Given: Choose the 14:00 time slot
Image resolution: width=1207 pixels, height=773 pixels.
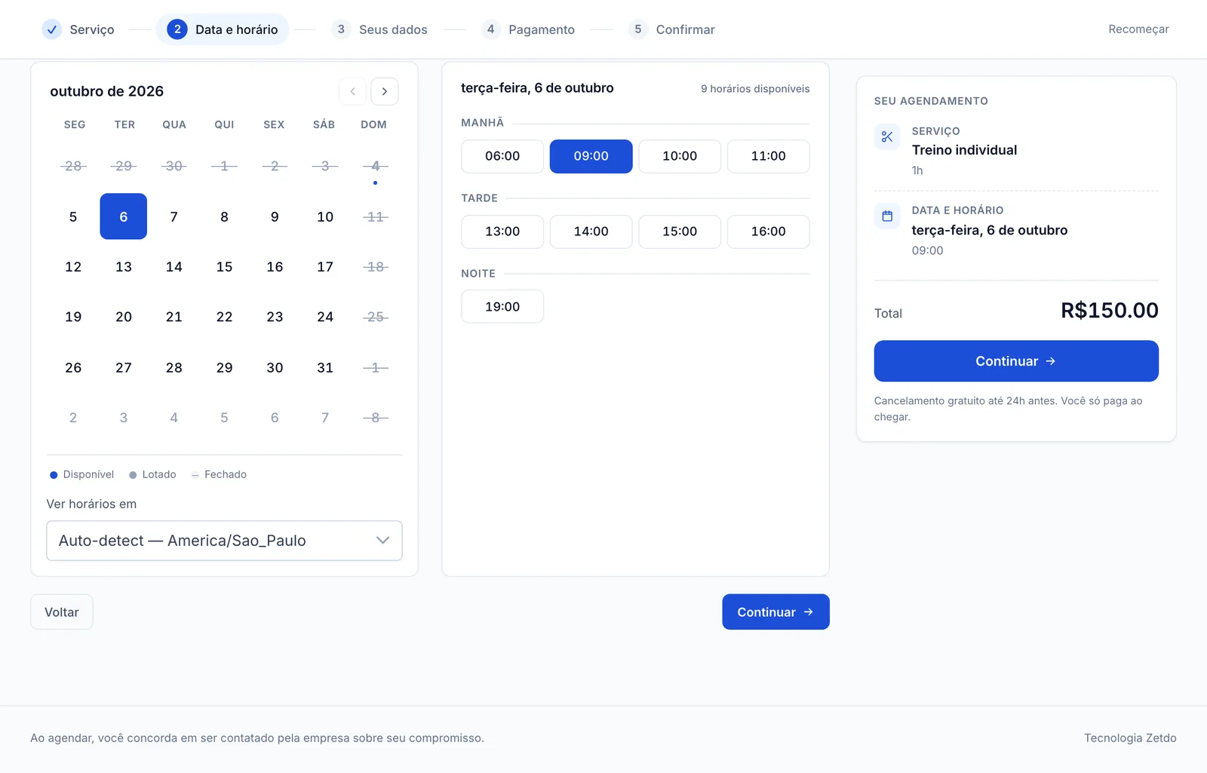Looking at the screenshot, I should [x=591, y=232].
